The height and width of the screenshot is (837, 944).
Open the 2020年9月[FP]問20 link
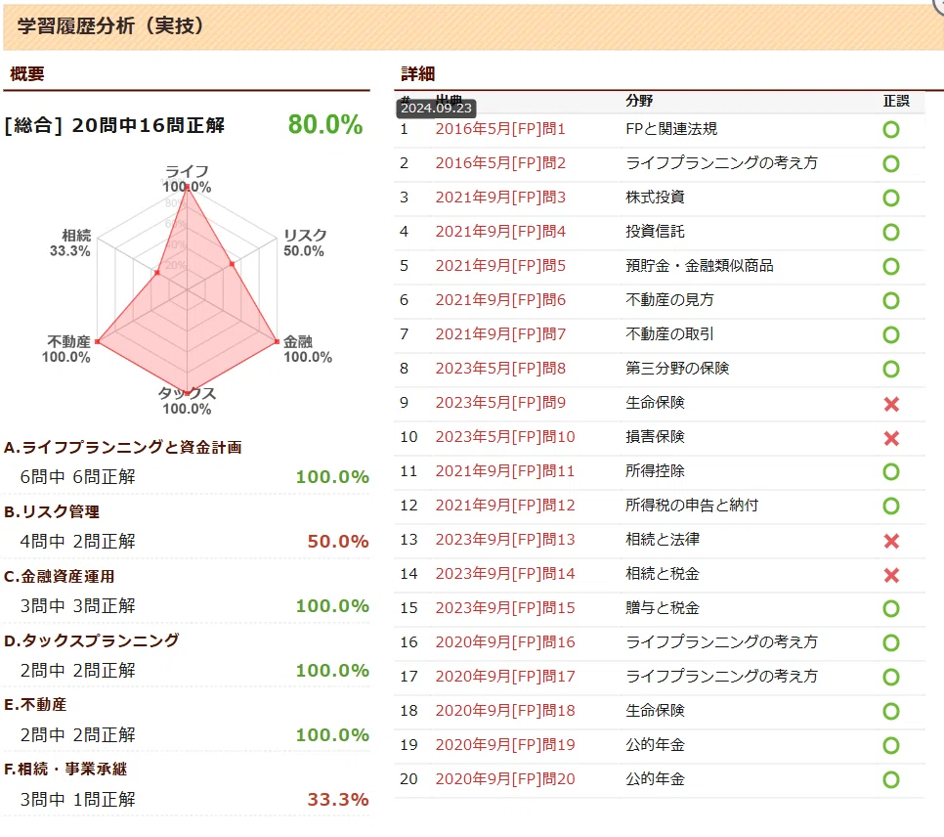click(505, 779)
